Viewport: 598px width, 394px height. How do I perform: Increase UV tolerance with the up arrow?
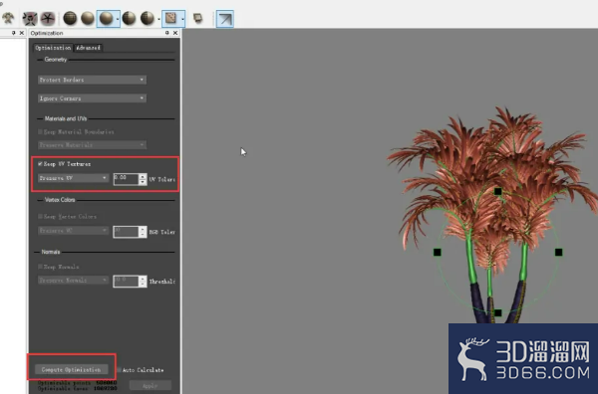click(143, 176)
